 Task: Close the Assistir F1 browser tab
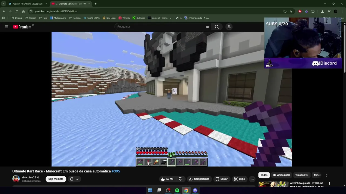point(46,4)
